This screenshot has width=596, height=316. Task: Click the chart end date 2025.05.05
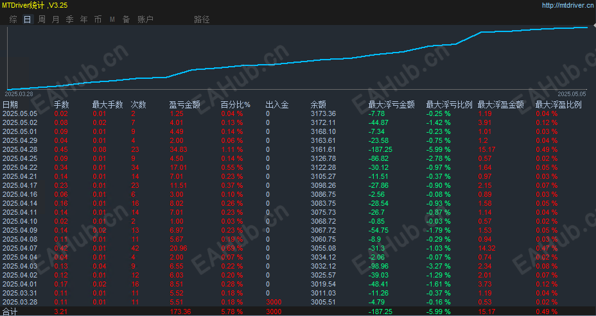(572, 94)
